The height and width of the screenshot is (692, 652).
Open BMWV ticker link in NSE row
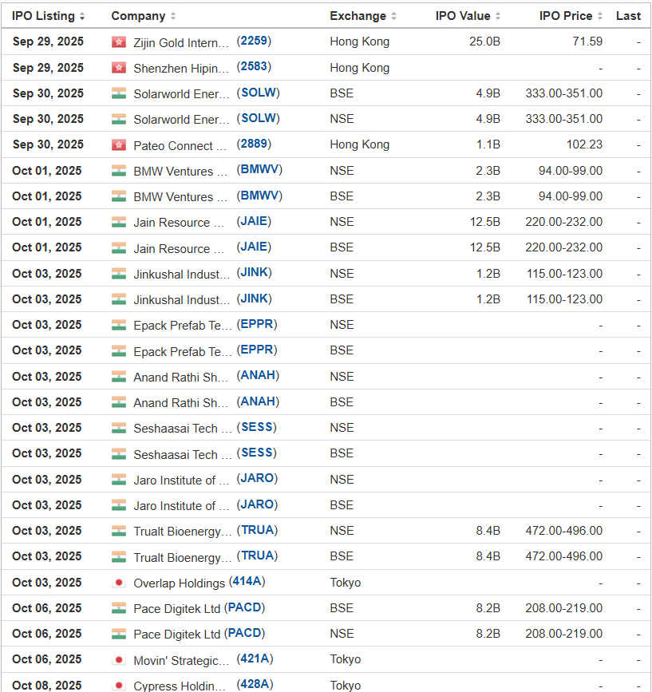point(259,170)
